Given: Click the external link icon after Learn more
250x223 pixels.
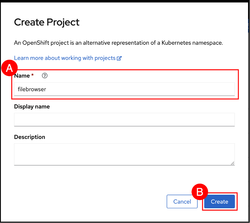Looking at the screenshot, I should click(x=119, y=58).
